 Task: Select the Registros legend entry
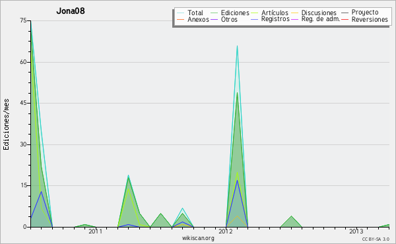(270, 19)
